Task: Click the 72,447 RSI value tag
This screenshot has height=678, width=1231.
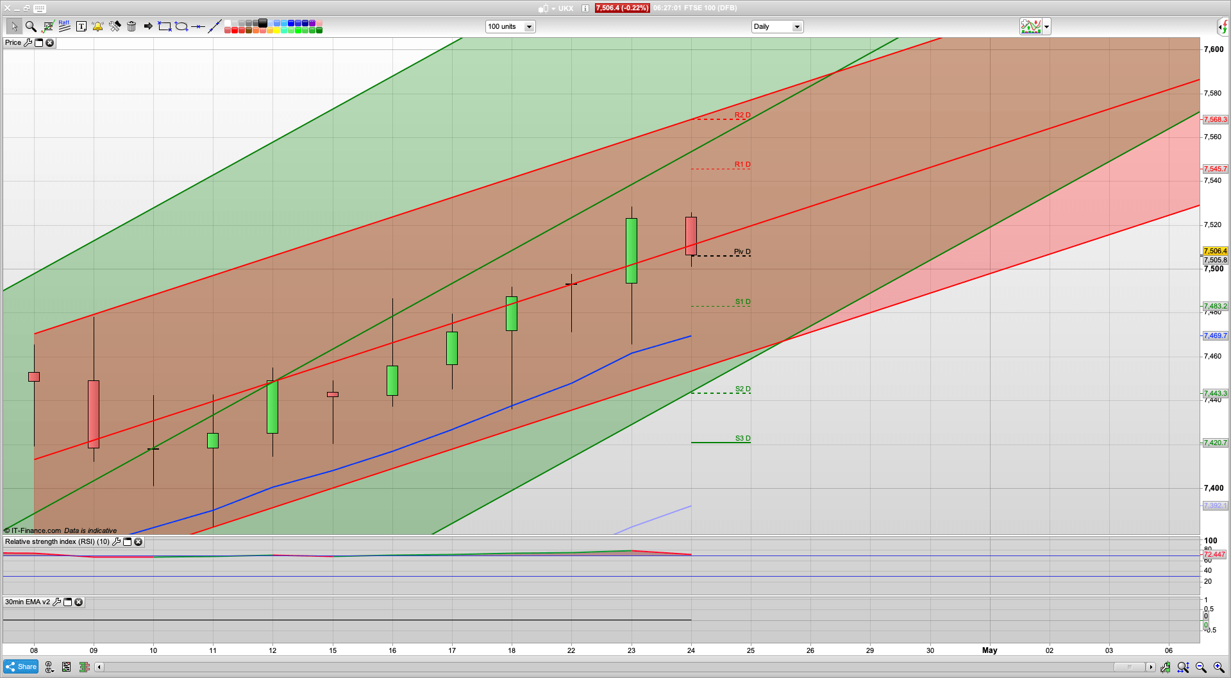Action: (1215, 554)
